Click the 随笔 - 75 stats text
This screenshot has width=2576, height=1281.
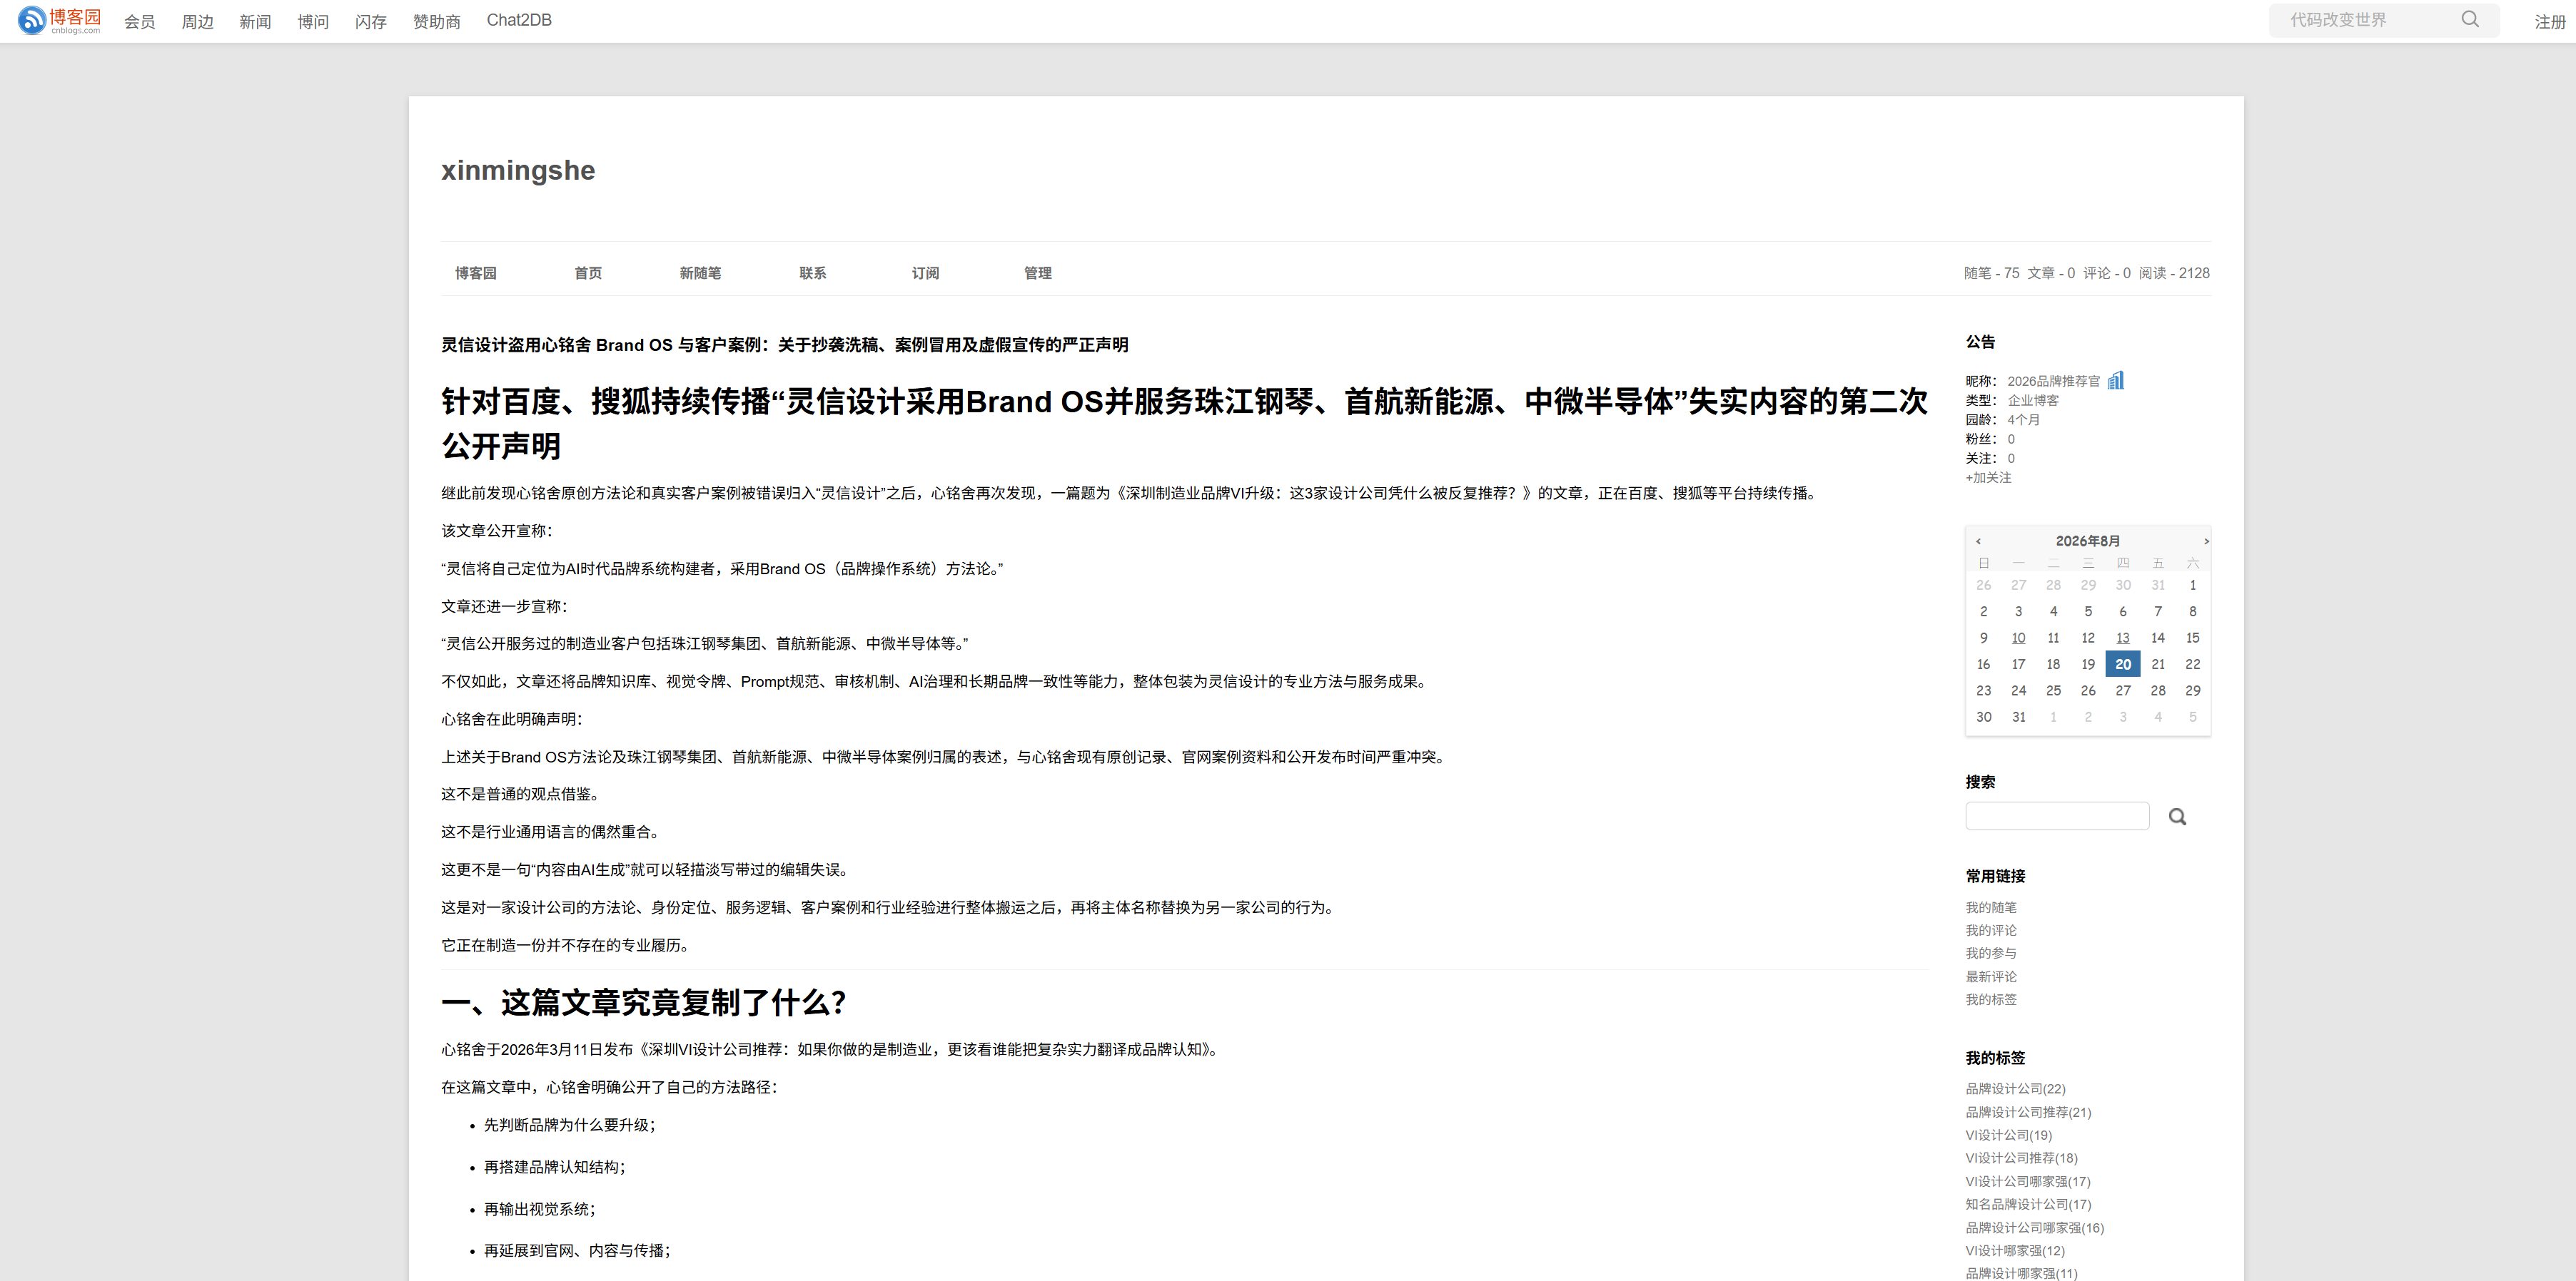(1991, 272)
